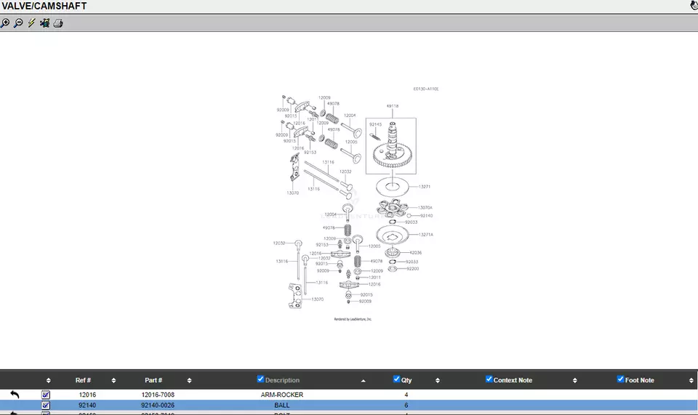
Task: Uncheck the Description column checkbox
Action: (x=260, y=379)
